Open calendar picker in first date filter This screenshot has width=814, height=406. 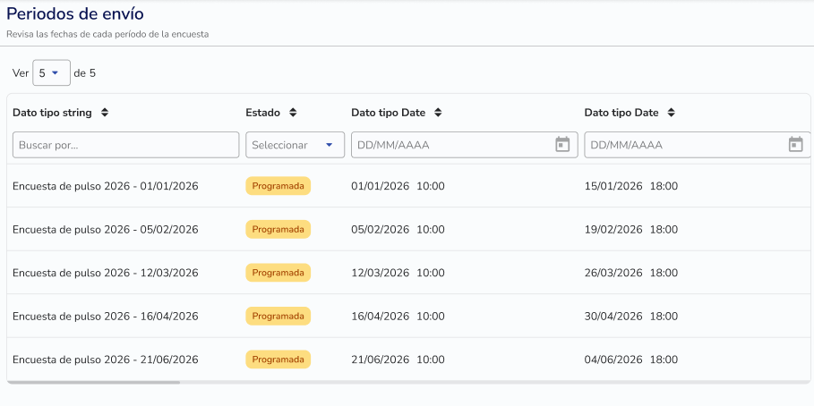pos(562,145)
